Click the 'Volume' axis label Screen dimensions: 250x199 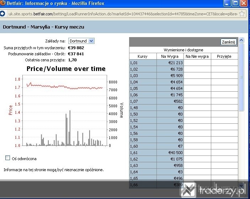pos(122,110)
